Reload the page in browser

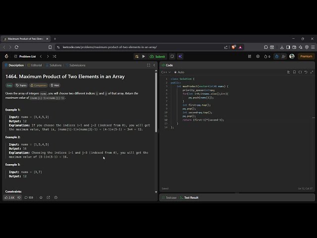click(16, 47)
